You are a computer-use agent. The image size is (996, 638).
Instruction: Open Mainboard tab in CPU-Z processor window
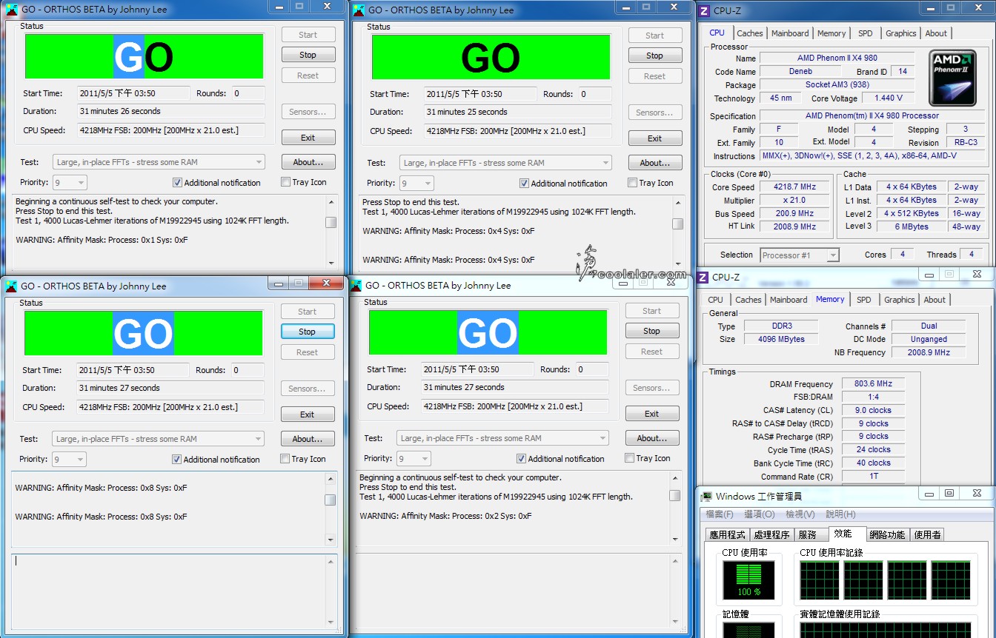point(790,33)
